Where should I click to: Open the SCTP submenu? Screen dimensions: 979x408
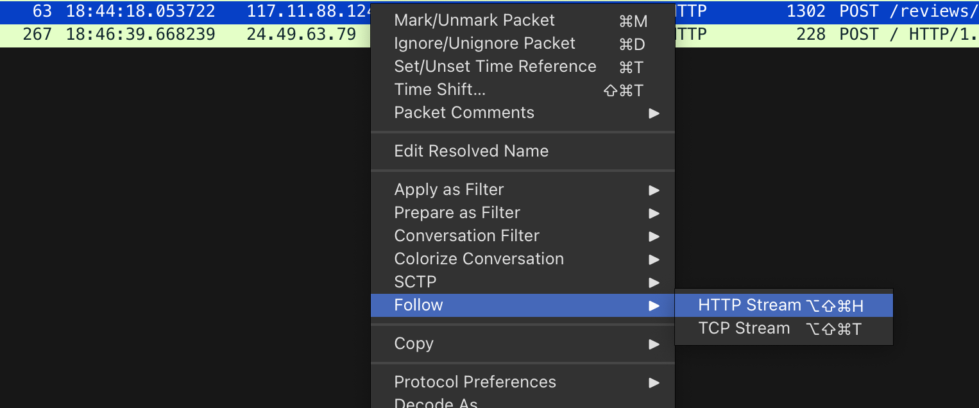click(415, 282)
